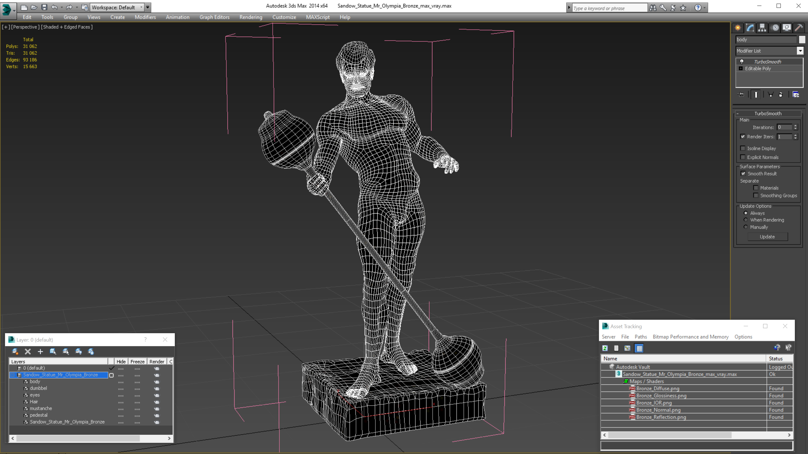808x454 pixels.
Task: Select Always update option
Action: tap(746, 213)
